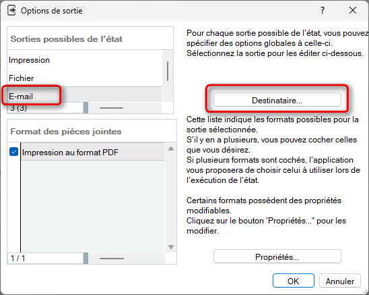Click the splitter handle beside 1 / 1 counter
The width and height of the screenshot is (369, 295).
[86, 258]
